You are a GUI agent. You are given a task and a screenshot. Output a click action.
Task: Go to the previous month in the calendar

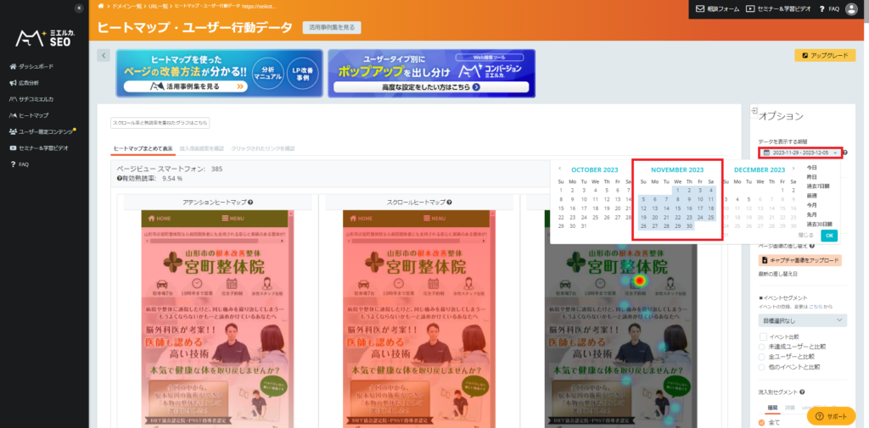[560, 169]
